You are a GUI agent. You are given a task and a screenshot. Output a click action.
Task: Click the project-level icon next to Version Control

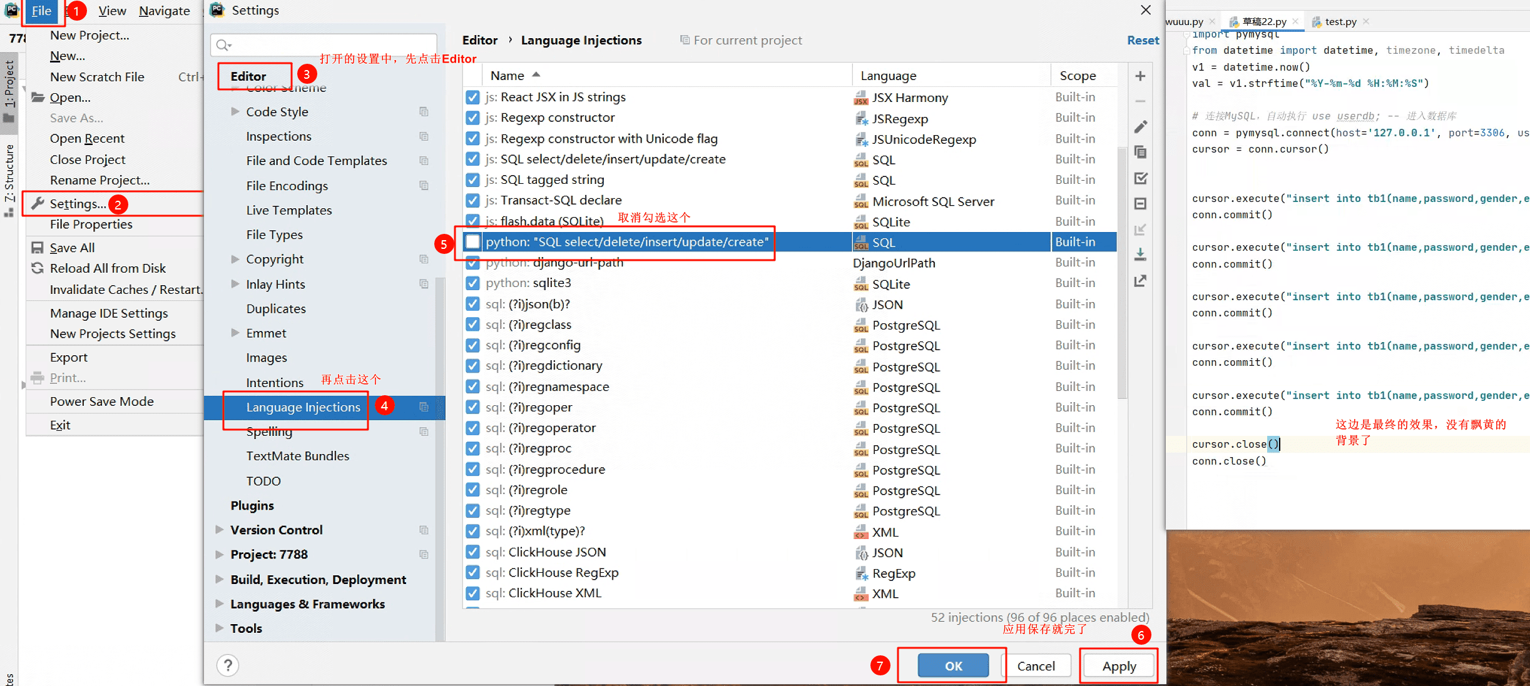coord(424,530)
